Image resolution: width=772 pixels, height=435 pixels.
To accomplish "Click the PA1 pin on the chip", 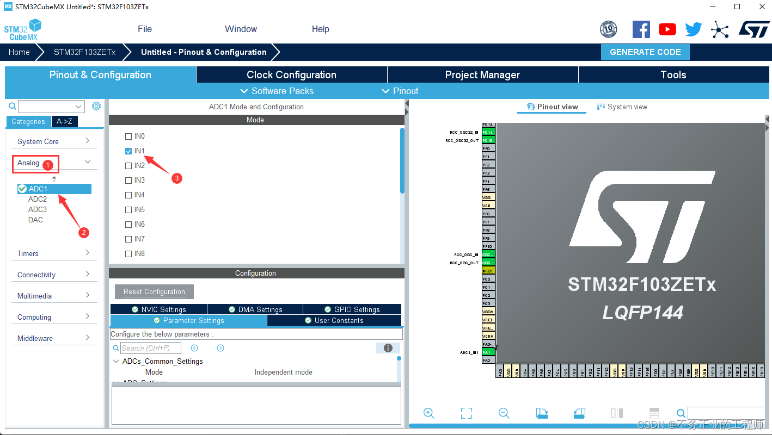I will 488,352.
